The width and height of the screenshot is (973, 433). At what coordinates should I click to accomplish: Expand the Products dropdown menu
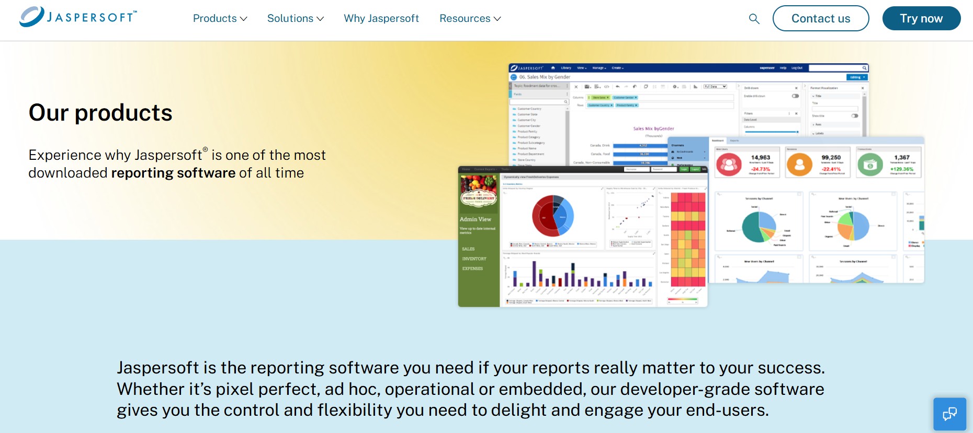click(220, 19)
